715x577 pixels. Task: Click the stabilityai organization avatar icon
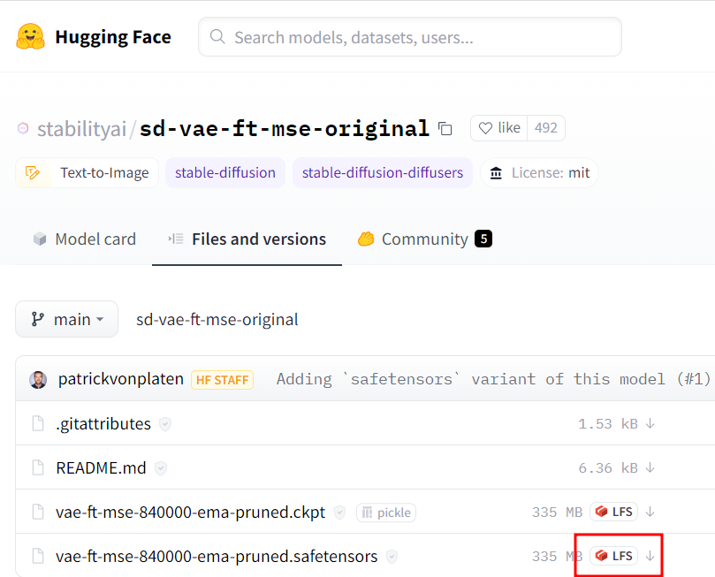coord(23,128)
